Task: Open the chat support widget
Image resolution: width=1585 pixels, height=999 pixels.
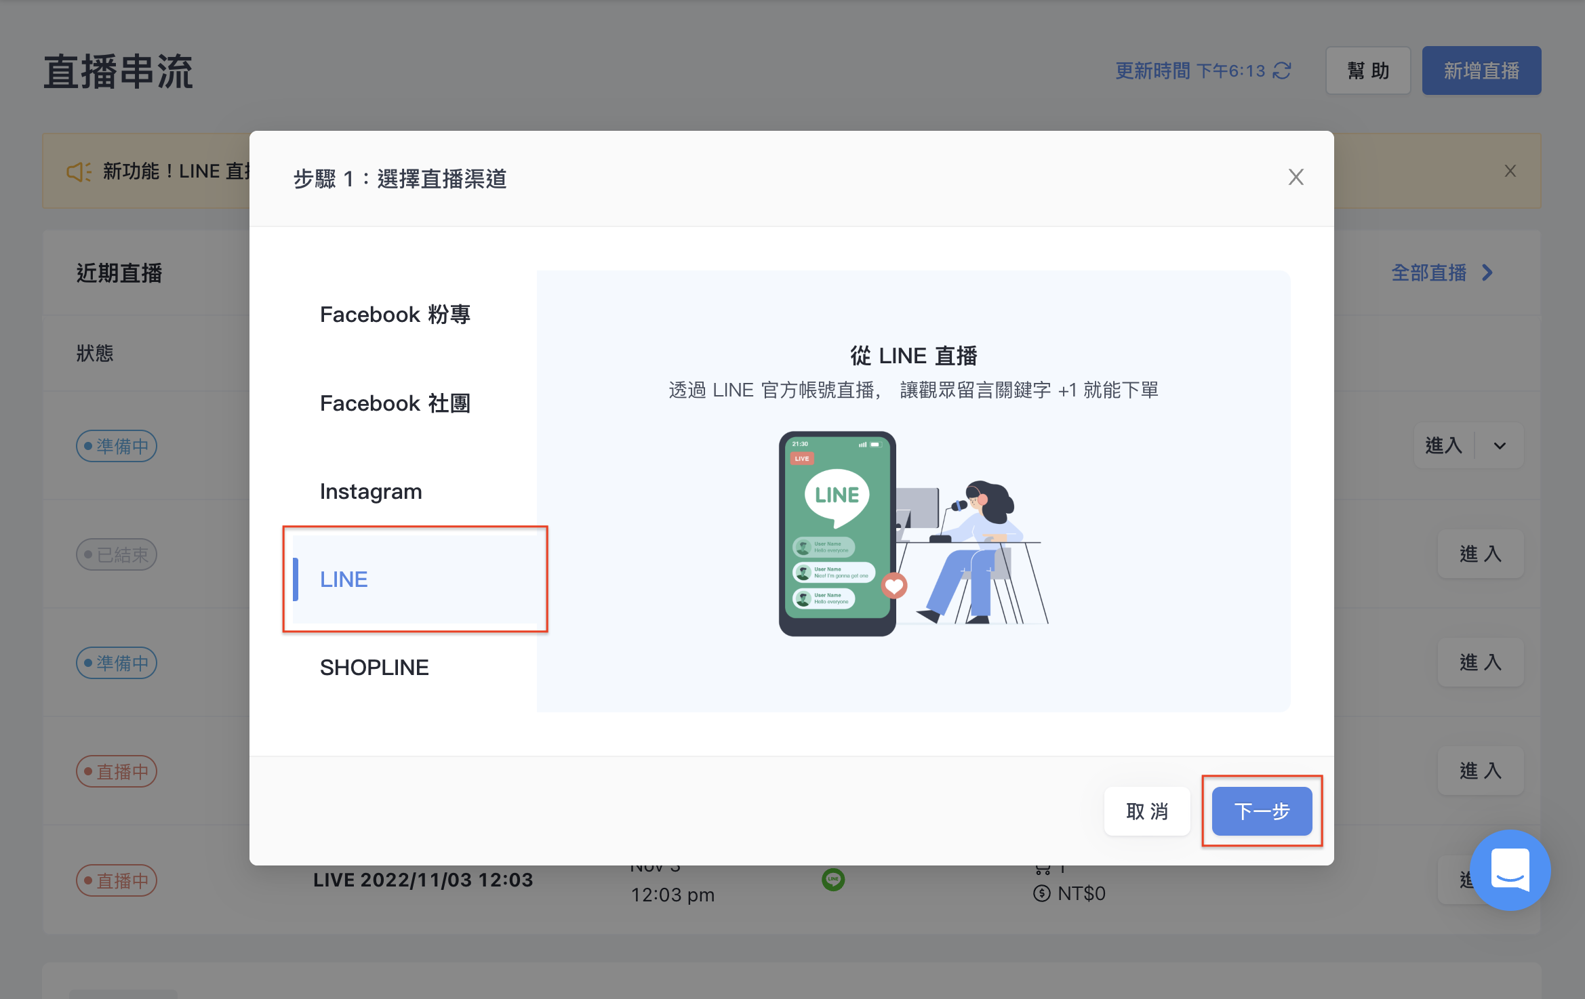Action: [1510, 870]
